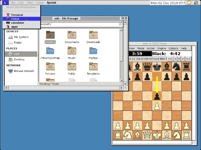
Task: Click the File System device in sidebar
Action: click(21, 37)
